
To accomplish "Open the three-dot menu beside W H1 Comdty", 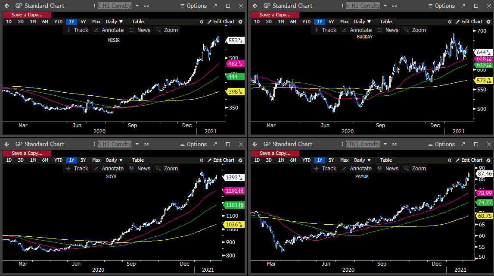I will coord(342,6).
